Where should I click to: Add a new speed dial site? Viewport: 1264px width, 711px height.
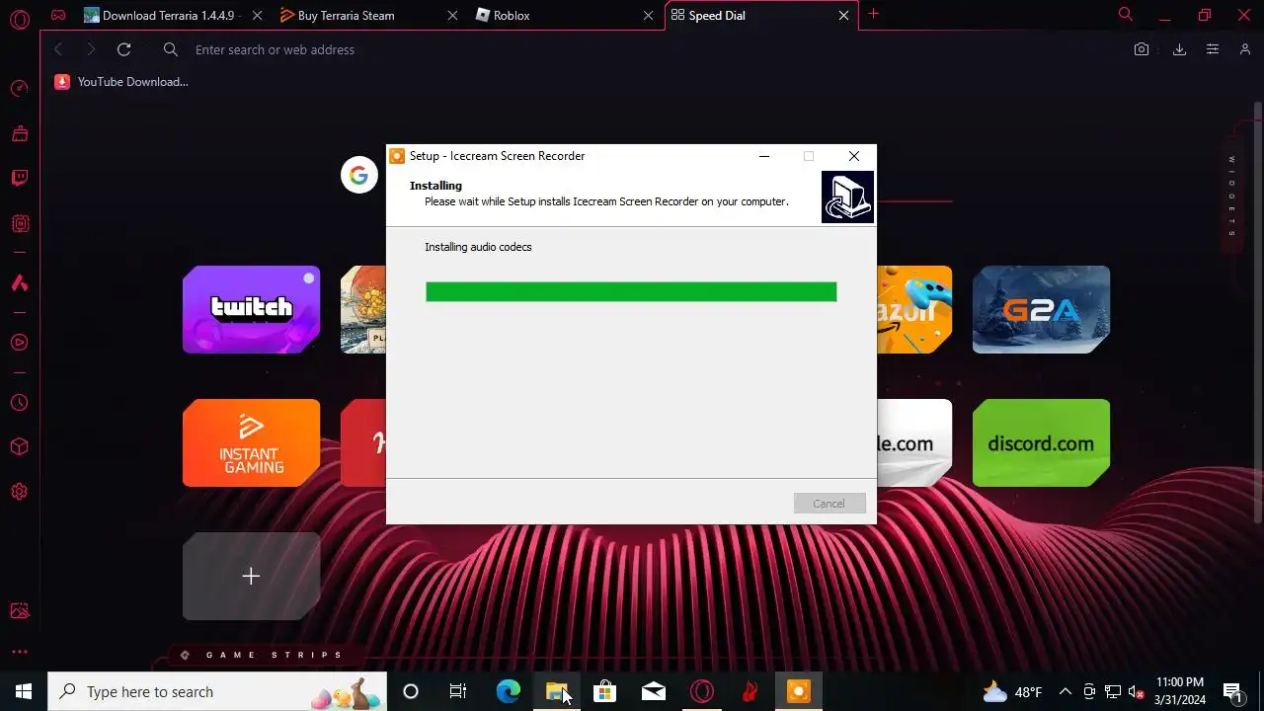coord(251,576)
